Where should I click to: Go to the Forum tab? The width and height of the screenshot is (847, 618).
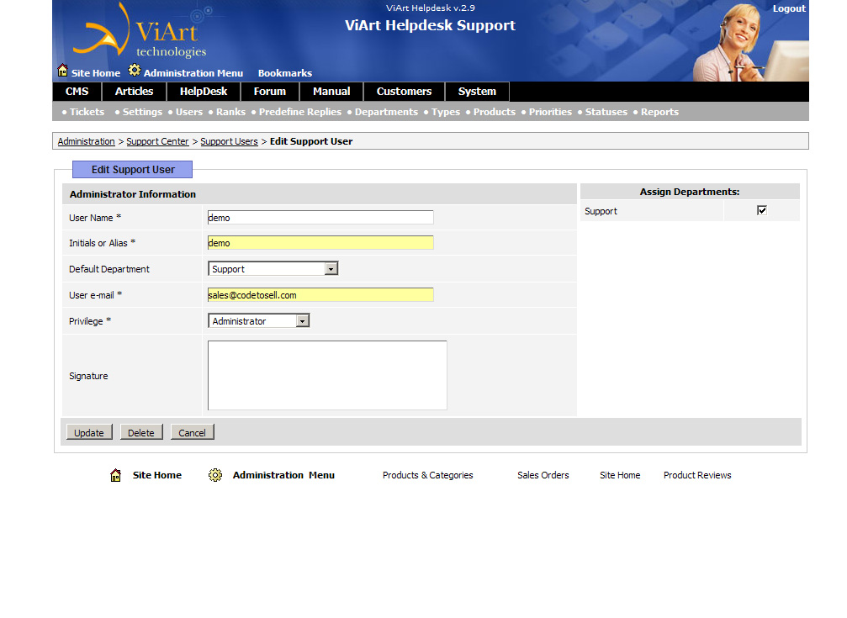click(269, 92)
